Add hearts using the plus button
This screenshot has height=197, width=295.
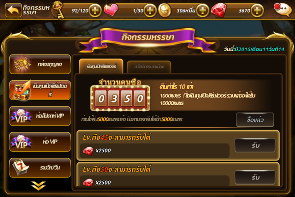[x=150, y=10]
